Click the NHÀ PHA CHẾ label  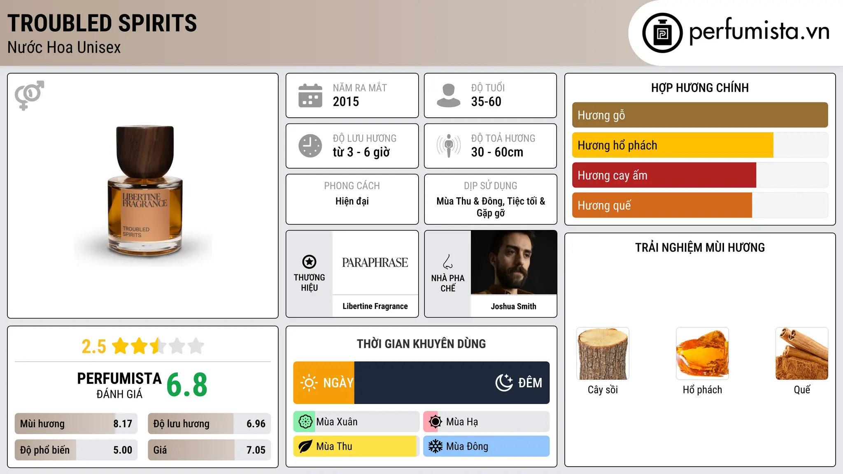(448, 283)
